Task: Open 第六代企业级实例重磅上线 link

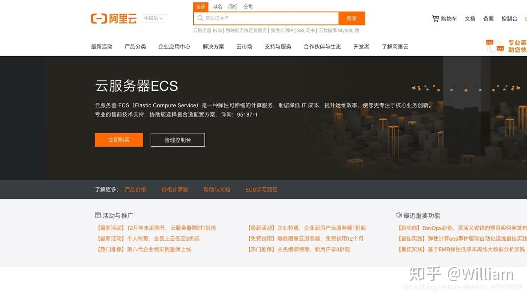Action: point(143,250)
